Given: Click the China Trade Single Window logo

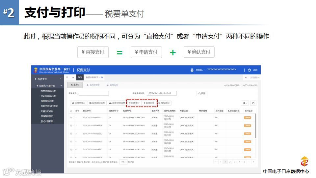Looking at the screenshot, I should [x=36, y=70].
